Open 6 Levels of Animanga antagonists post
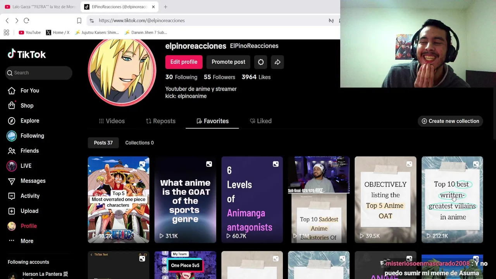This screenshot has width=496, height=279. [252, 200]
